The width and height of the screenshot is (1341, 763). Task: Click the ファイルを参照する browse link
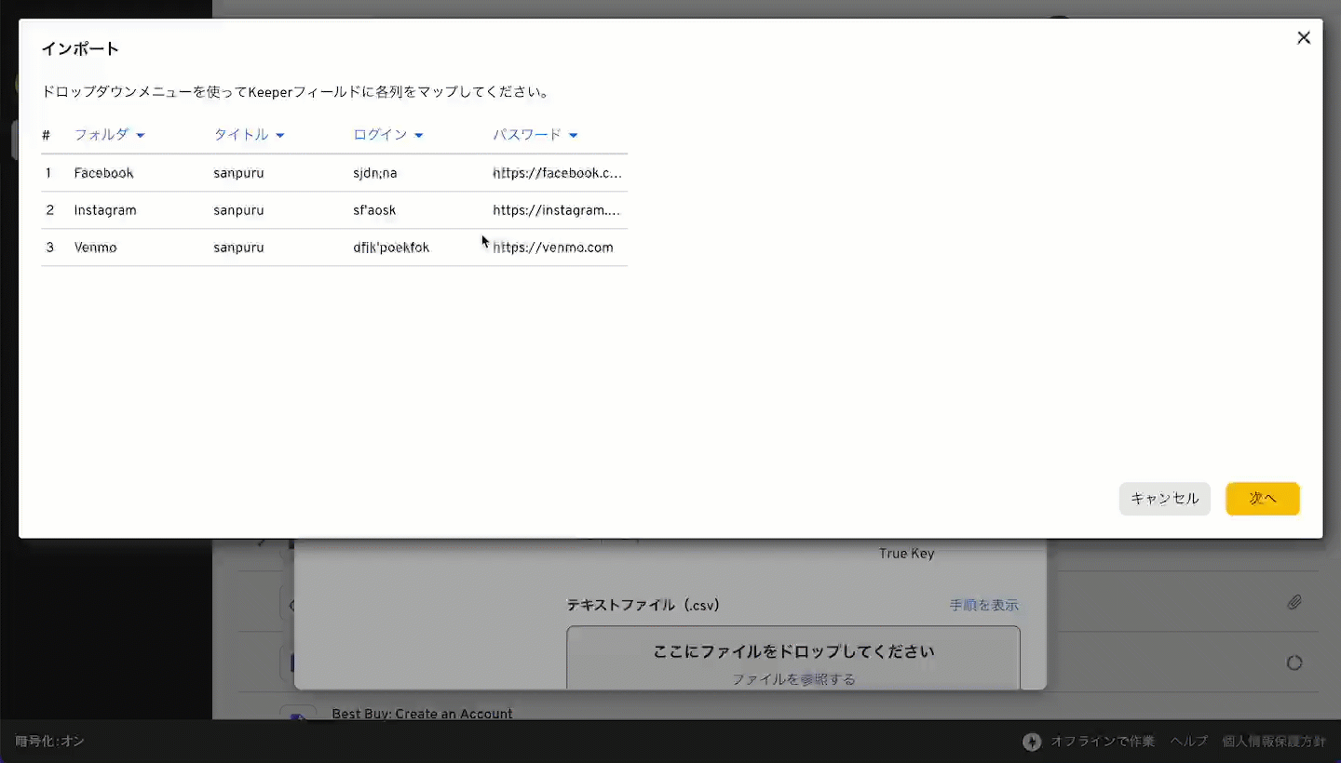tap(793, 679)
